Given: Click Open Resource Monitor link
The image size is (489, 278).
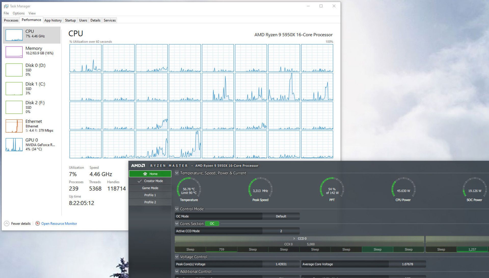Looking at the screenshot, I should click(x=58, y=223).
